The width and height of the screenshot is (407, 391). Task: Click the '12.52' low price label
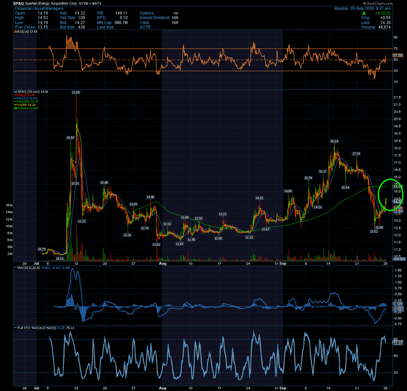374,231
